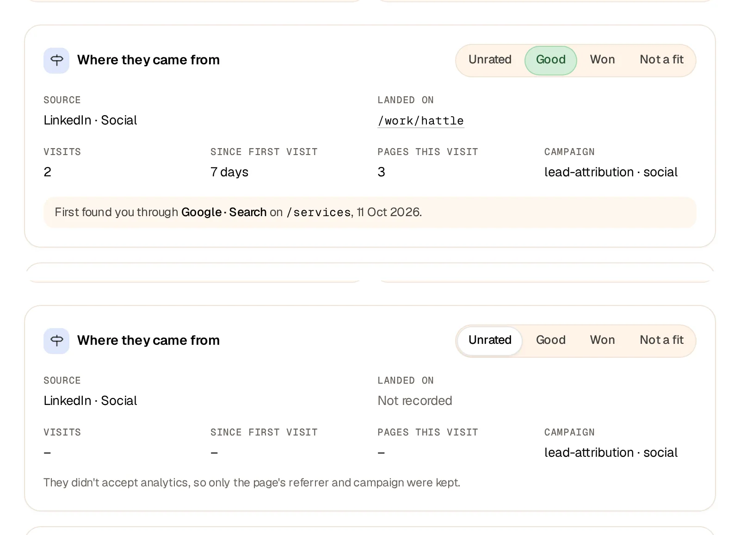Mark first card lead as Won
Screen dimensions: 740x535
coord(602,60)
